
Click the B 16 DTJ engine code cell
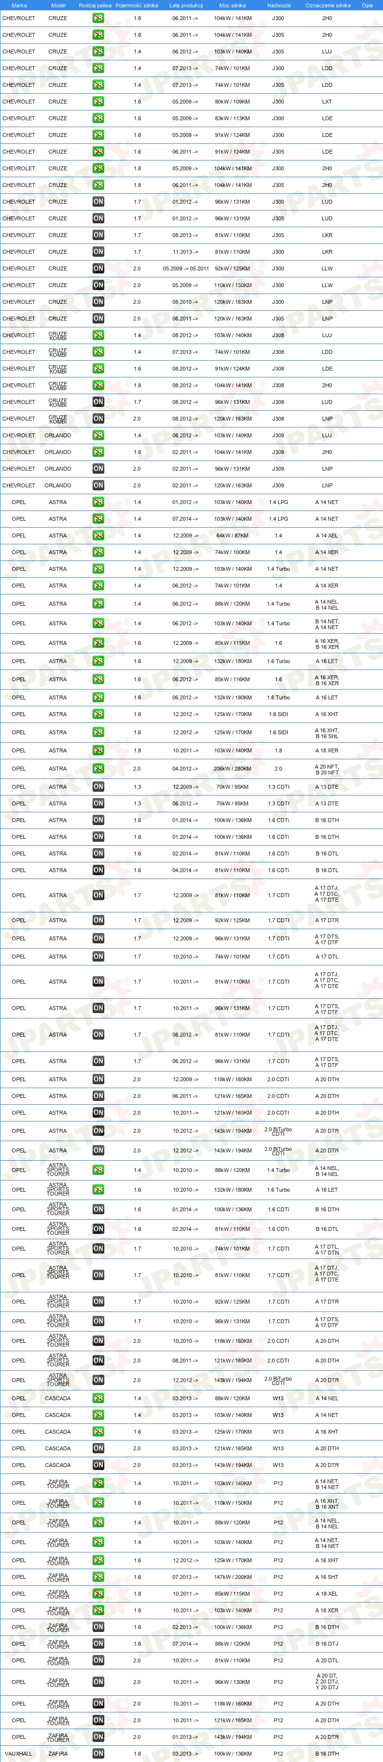327,1644
